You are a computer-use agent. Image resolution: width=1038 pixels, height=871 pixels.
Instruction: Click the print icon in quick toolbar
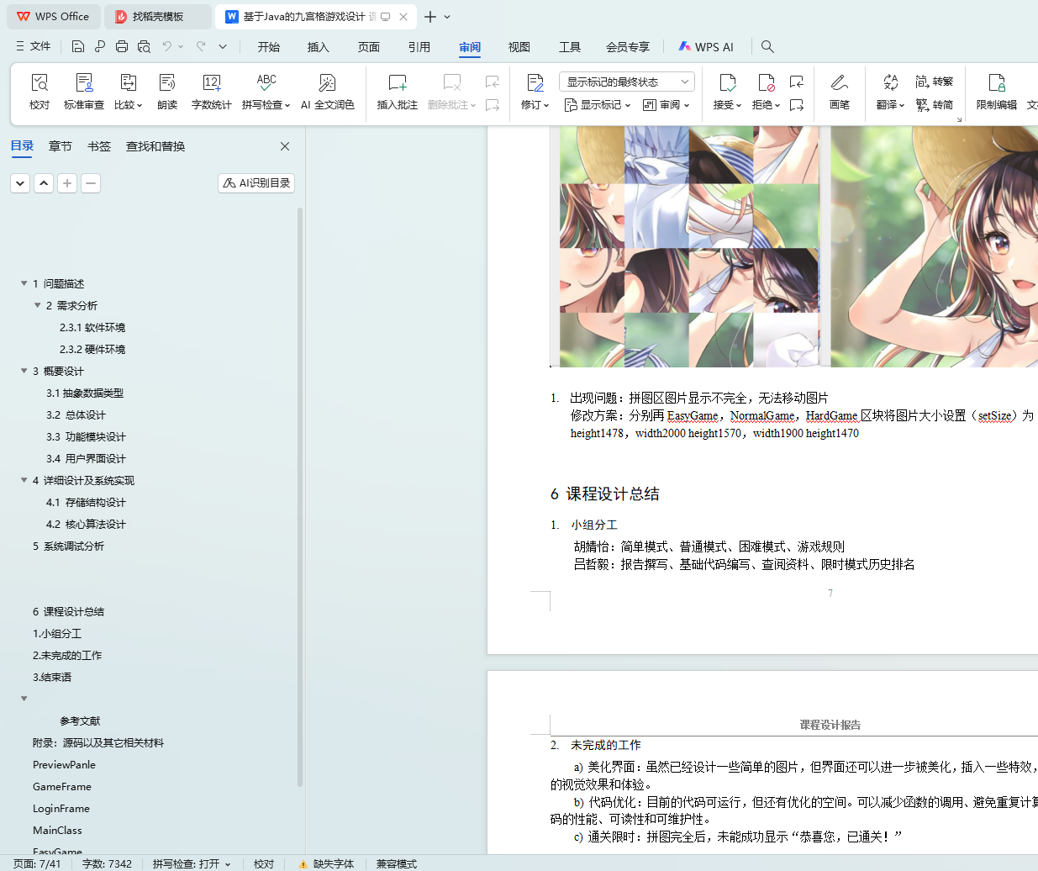point(122,46)
